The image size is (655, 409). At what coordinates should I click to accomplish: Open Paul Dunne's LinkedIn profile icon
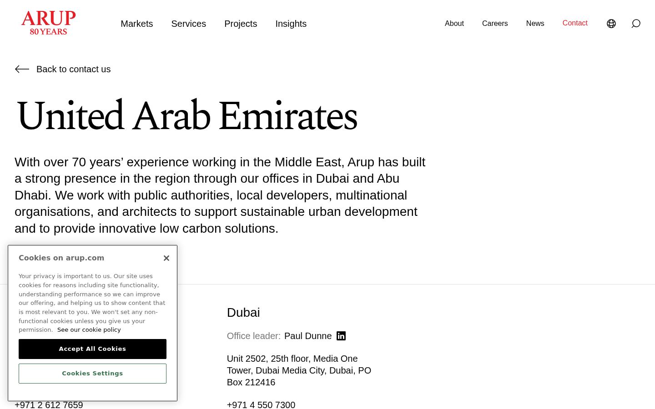coord(341,336)
